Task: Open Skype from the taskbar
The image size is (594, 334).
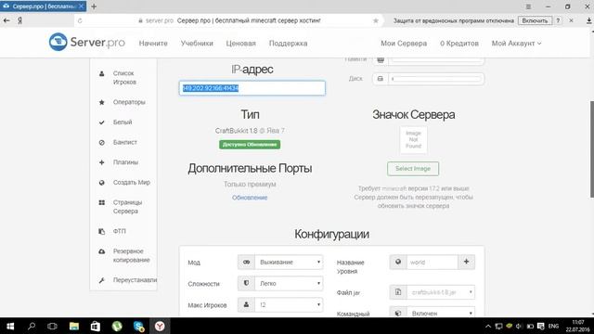Action: [x=138, y=326]
